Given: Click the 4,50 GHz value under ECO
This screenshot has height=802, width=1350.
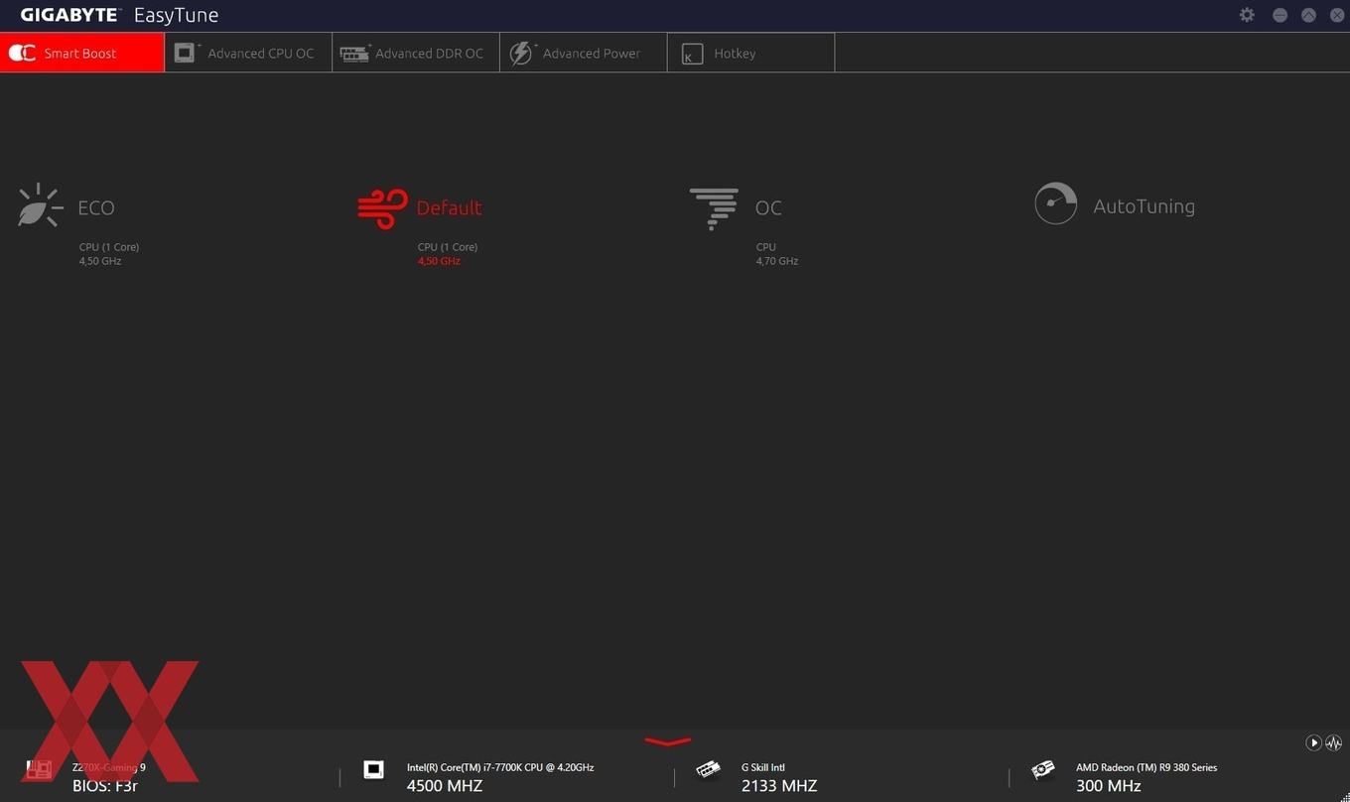Looking at the screenshot, I should point(100,261).
